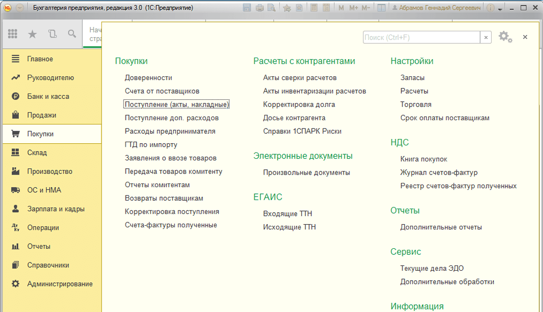The height and width of the screenshot is (312, 543).
Task: Open menu settings gear icon
Action: click(x=505, y=37)
